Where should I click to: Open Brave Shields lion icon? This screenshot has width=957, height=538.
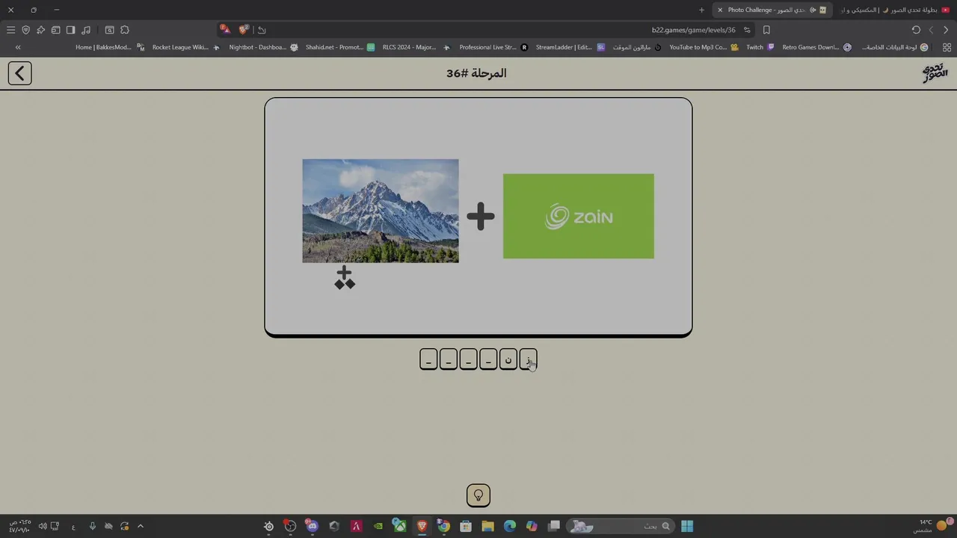pos(244,30)
